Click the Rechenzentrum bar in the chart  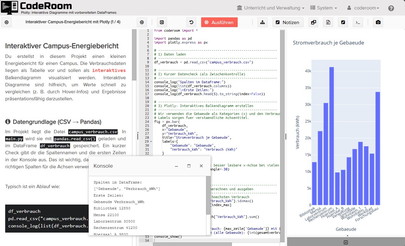pos(332,136)
